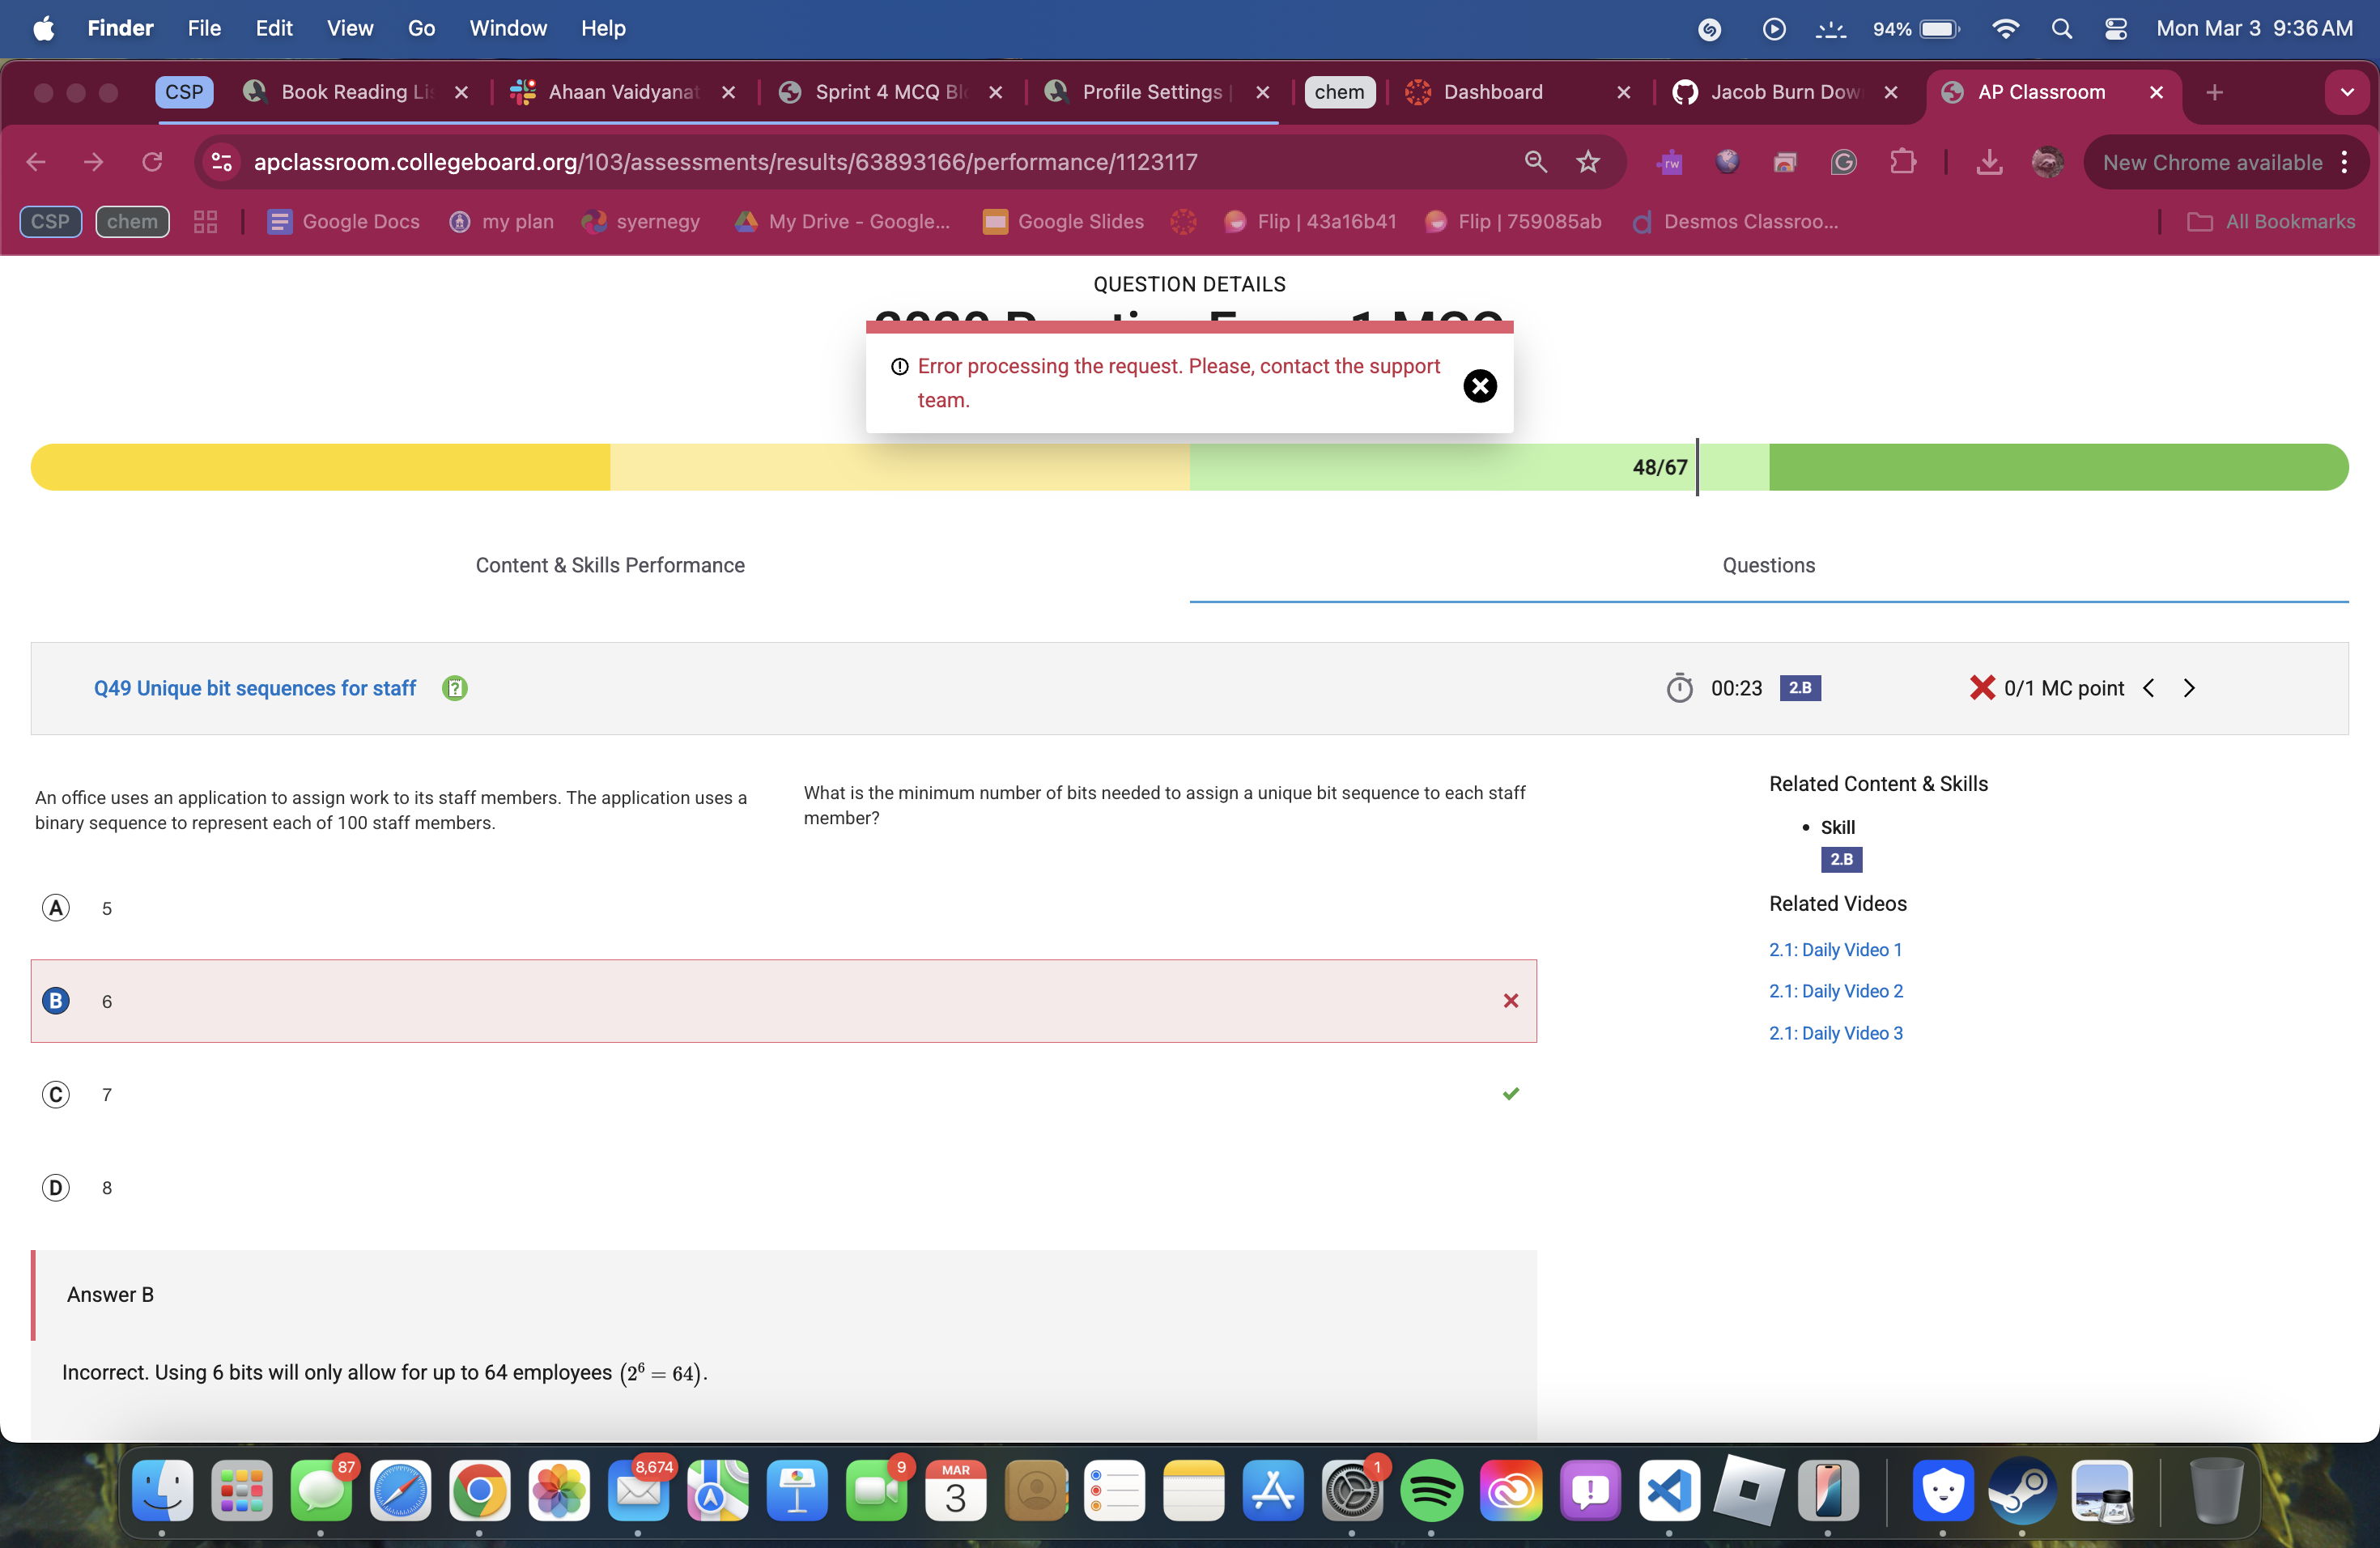Go to the previous question chevron
This screenshot has width=2380, height=1548.
coord(2148,688)
